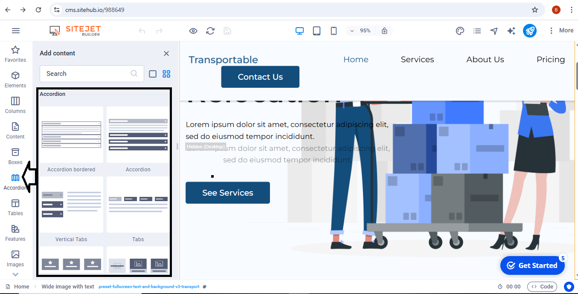This screenshot has height=294, width=578.
Task: Switch to single-column list view
Action: [153, 74]
